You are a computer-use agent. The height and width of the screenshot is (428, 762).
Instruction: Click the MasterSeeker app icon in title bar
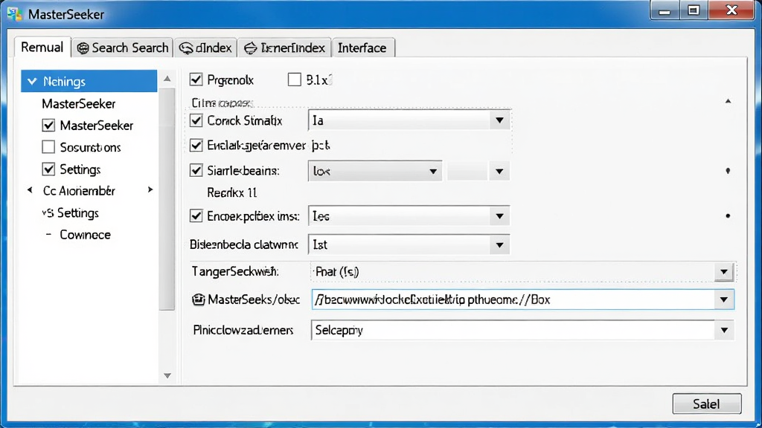[15, 14]
